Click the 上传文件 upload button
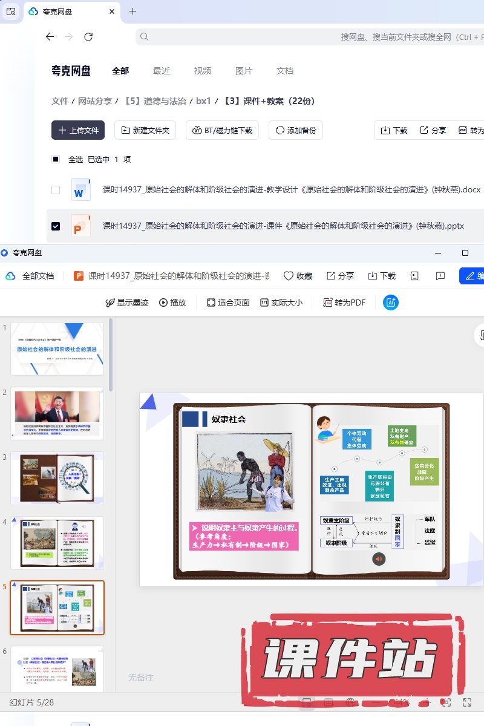484x726 pixels. pos(78,130)
